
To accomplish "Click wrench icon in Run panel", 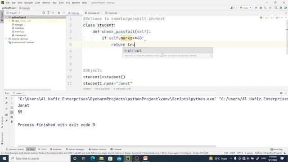I will [6, 103].
